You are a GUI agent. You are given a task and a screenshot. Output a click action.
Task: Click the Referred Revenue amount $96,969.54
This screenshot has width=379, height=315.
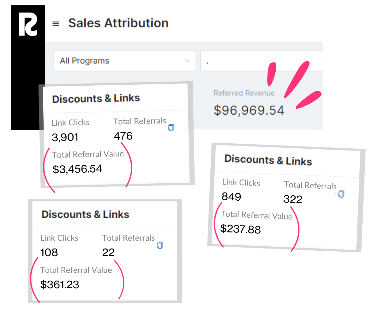tap(249, 110)
